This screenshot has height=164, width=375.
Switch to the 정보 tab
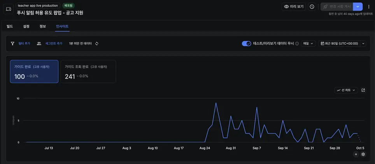42,26
